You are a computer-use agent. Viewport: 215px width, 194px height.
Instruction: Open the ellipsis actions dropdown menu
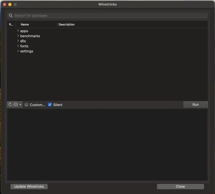[18, 105]
